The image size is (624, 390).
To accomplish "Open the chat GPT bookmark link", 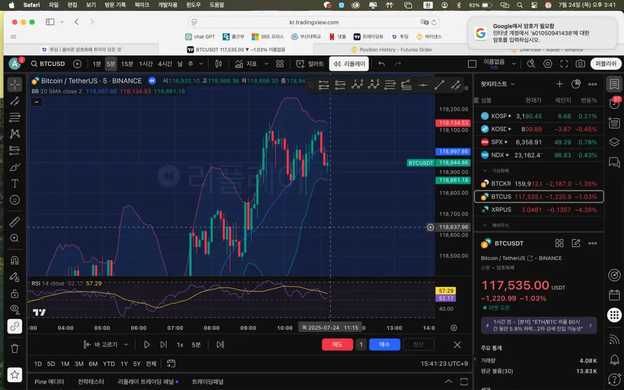I will pyautogui.click(x=200, y=37).
